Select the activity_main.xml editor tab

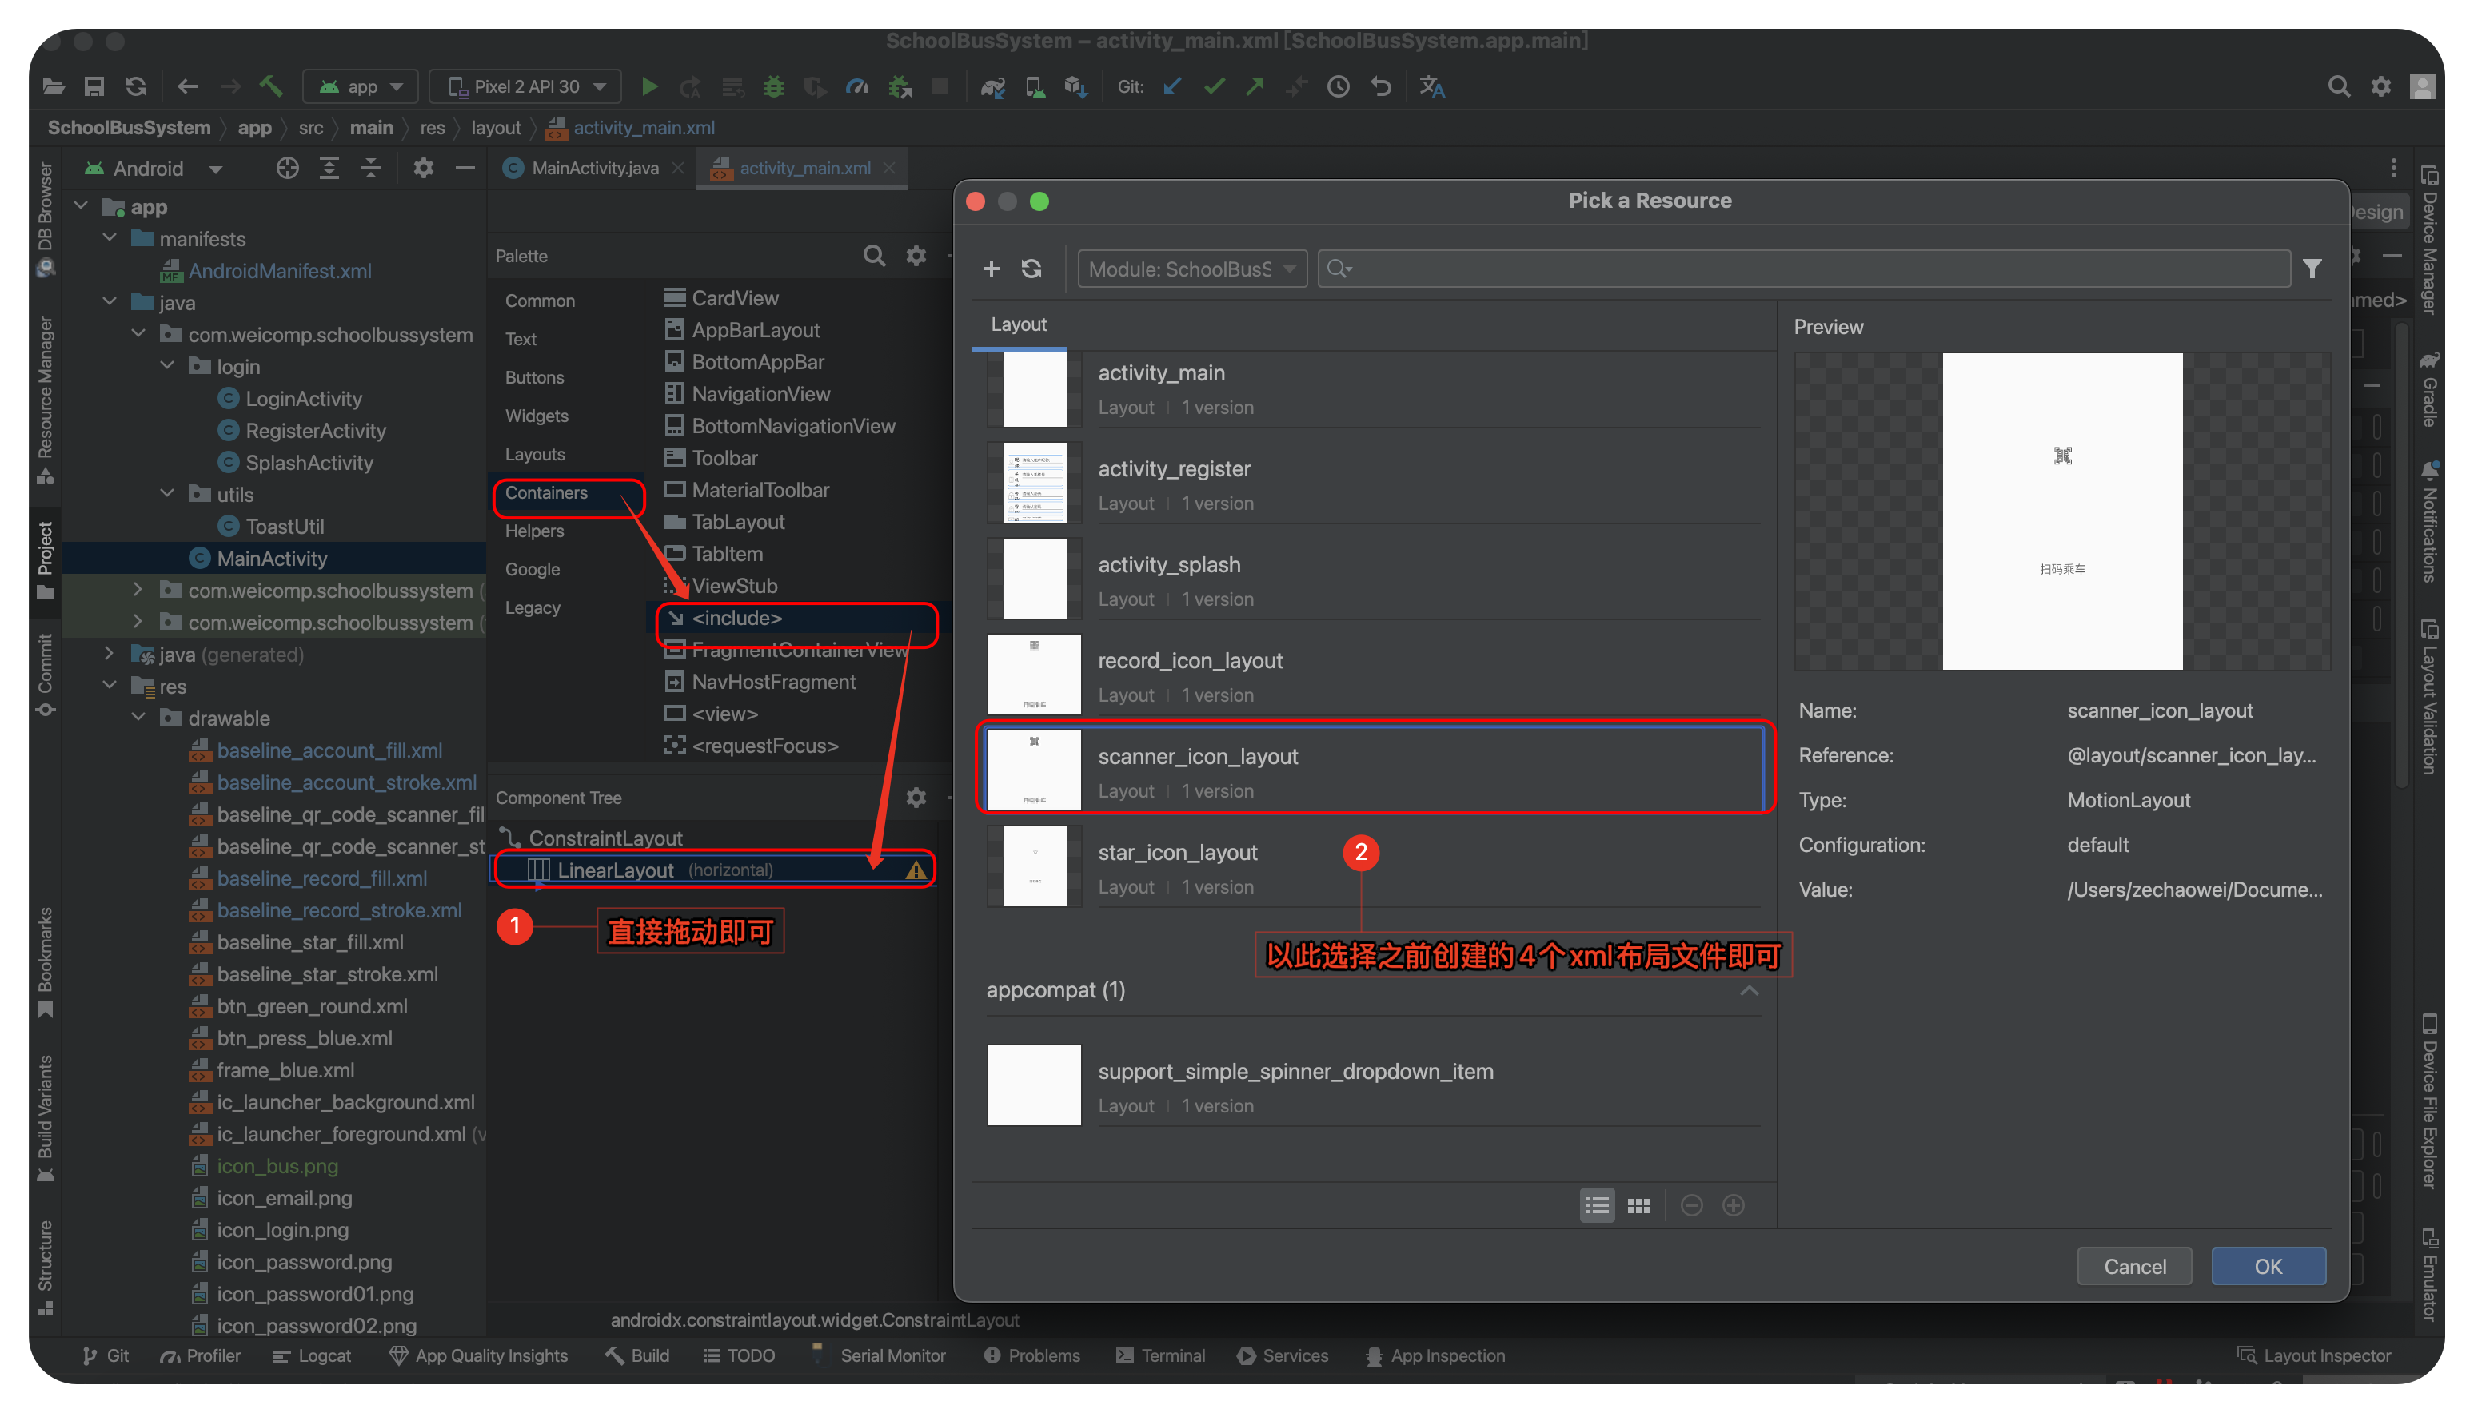coord(803,168)
